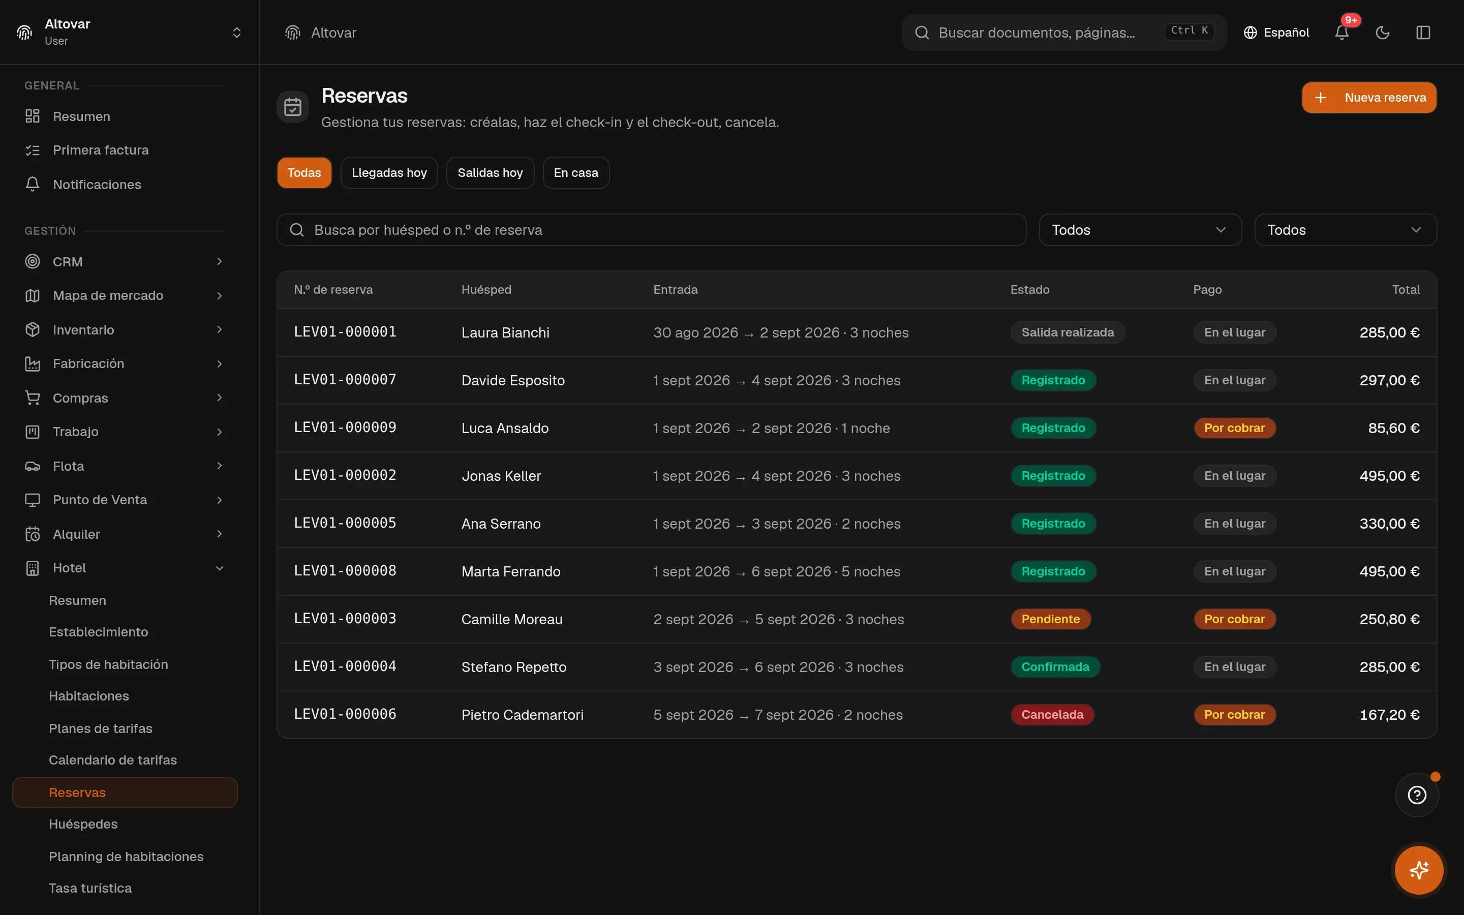Click the global Buscar documentos search box
1464x915 pixels.
(x=1063, y=33)
